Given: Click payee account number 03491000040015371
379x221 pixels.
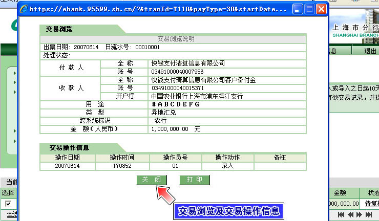Looking at the screenshot, I should (178, 88).
